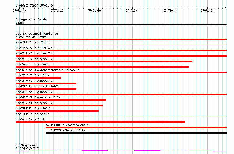The width and height of the screenshot is (234, 154).
Task: Click the nsv5596274 (Ebert2021) red bar
Action: pyautogui.click(x=102, y=67)
